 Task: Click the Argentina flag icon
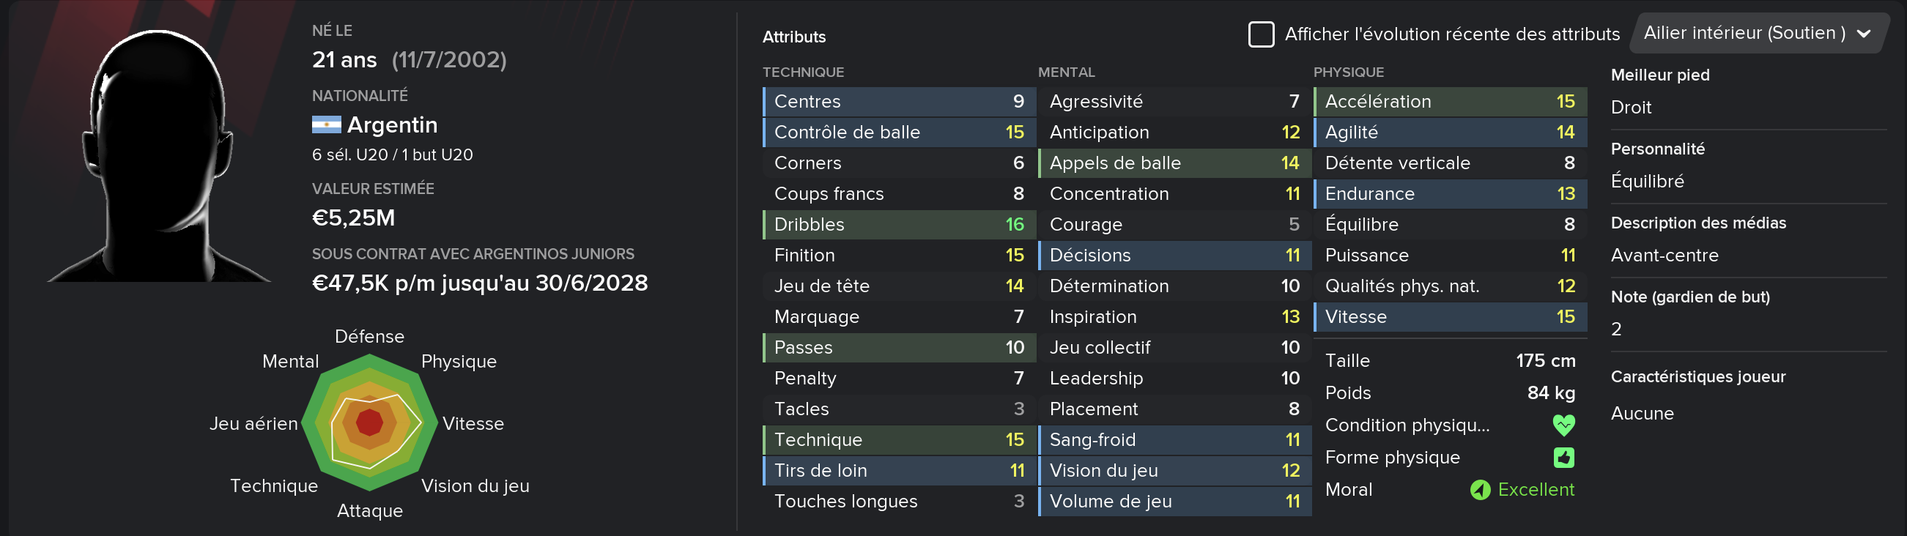pos(326,124)
